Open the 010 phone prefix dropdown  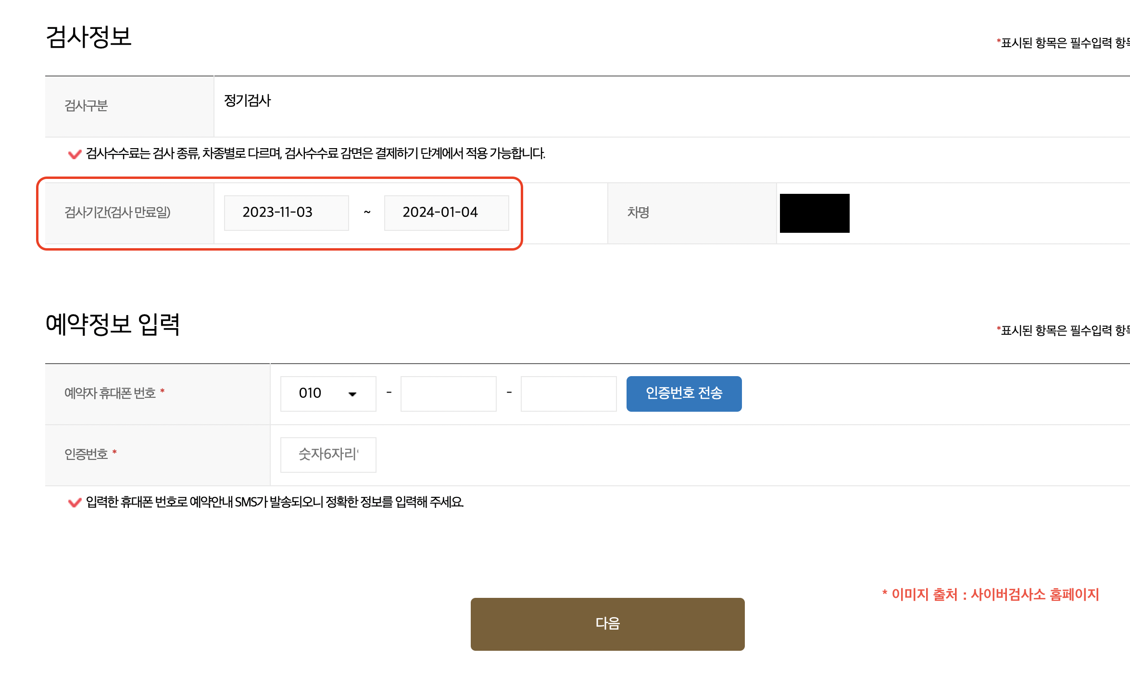click(x=328, y=393)
